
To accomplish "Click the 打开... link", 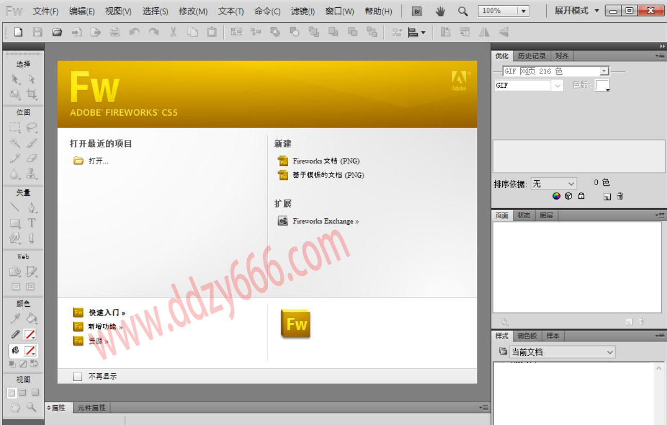I will click(x=98, y=161).
